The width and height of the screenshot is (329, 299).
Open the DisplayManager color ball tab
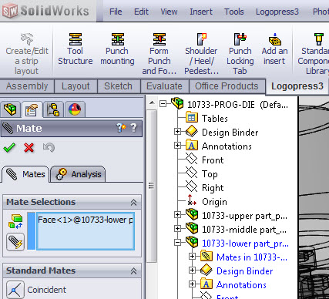pos(75,109)
